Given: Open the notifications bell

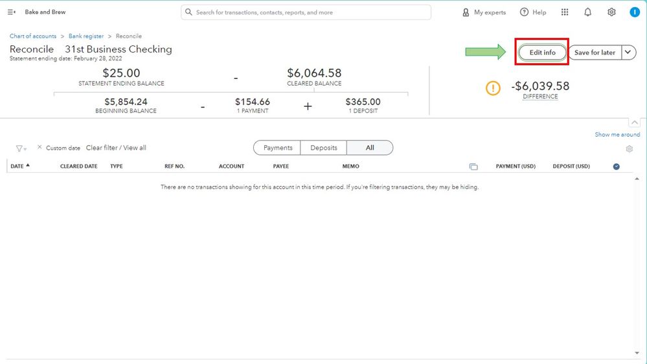Looking at the screenshot, I should (x=588, y=12).
